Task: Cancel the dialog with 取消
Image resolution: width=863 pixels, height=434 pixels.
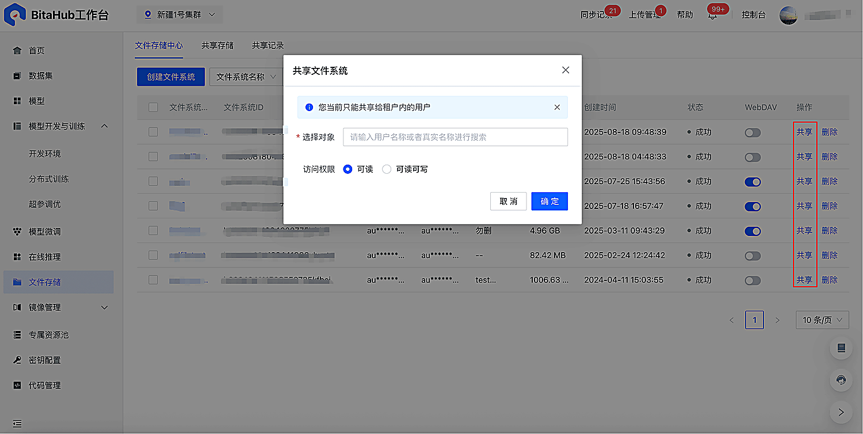Action: point(509,201)
